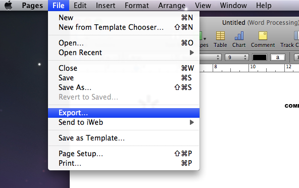Open the font size 9 combo box
This screenshot has height=188, width=299.
pos(237,57)
